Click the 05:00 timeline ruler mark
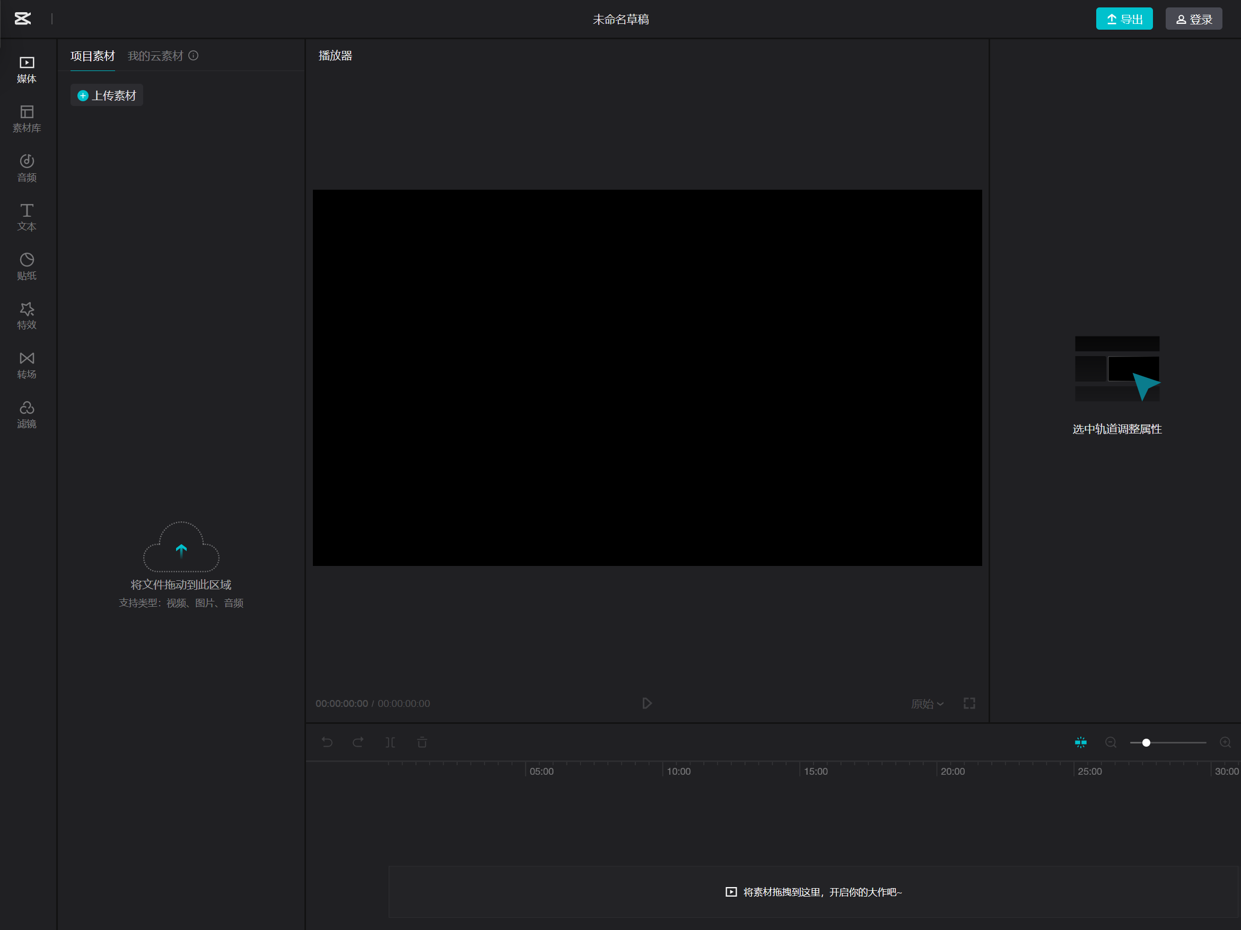The image size is (1241, 930). click(x=541, y=772)
